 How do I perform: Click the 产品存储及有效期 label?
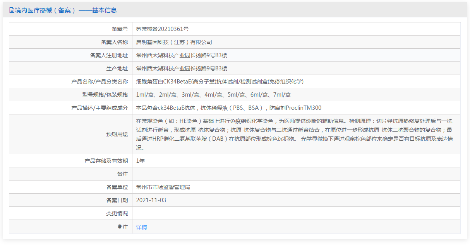(x=106, y=160)
